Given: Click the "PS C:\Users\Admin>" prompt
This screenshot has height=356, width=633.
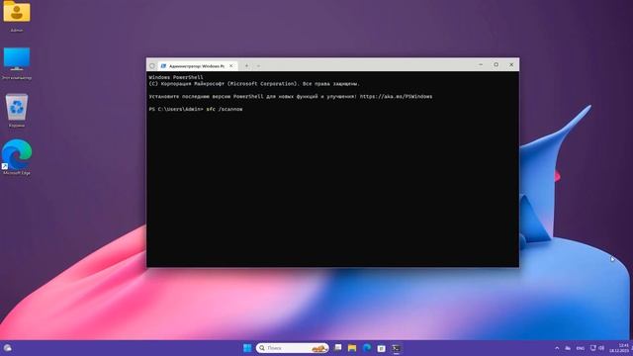Looking at the screenshot, I should pyautogui.click(x=176, y=109).
